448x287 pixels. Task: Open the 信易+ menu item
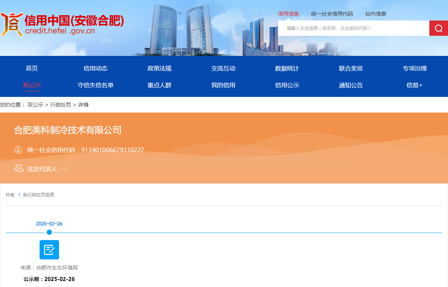coord(415,85)
